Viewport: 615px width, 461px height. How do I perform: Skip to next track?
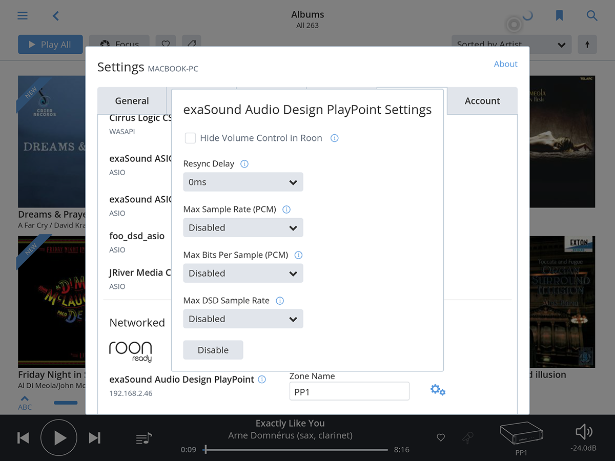pos(95,438)
